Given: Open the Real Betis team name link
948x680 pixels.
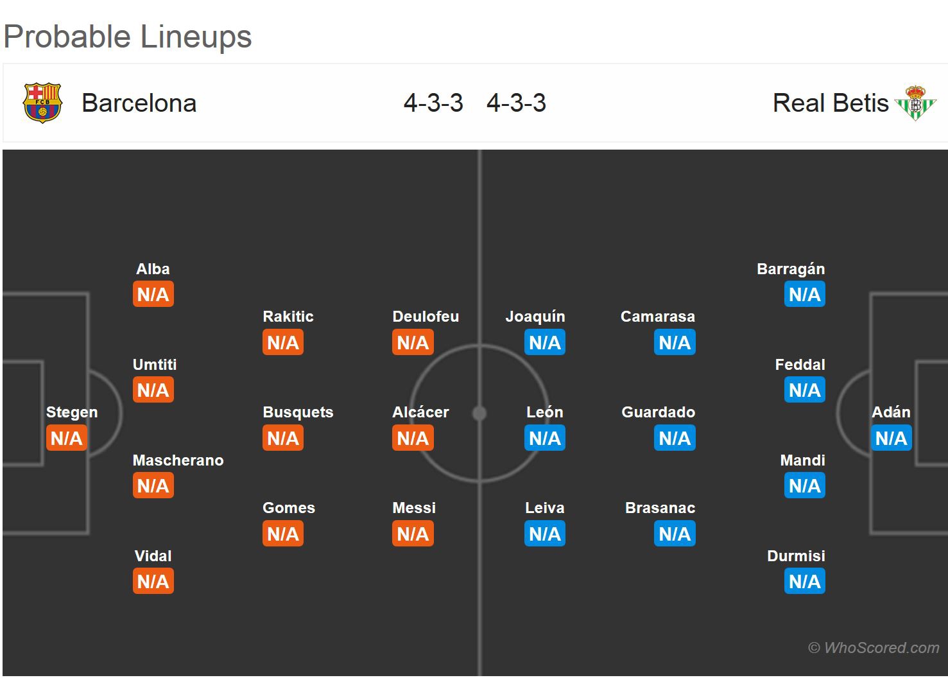Looking at the screenshot, I should click(830, 103).
